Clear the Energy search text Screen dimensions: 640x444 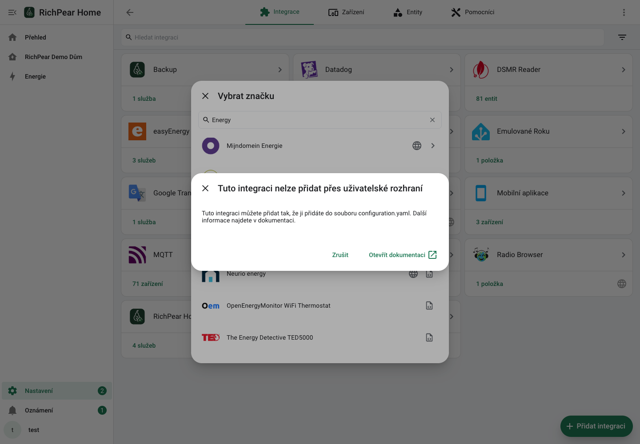pos(432,120)
